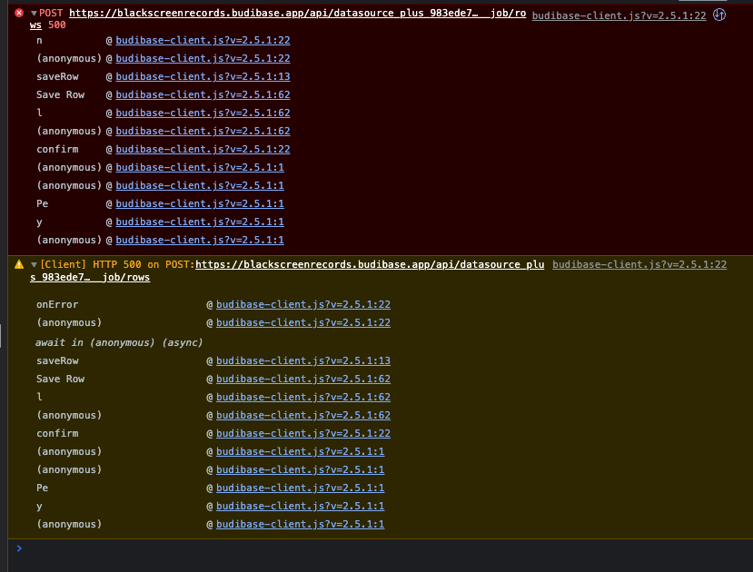The width and height of the screenshot is (753, 572).
Task: Open source link beside the n stack frame
Action: pyautogui.click(x=200, y=40)
